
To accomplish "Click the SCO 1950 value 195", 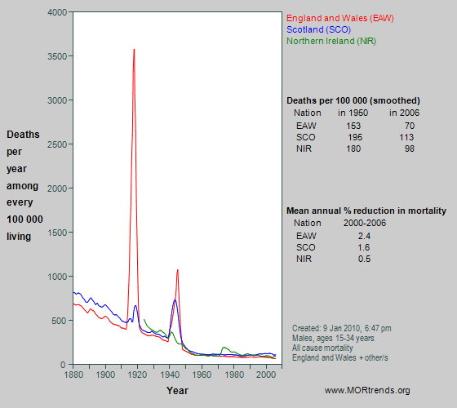I will pos(355,137).
